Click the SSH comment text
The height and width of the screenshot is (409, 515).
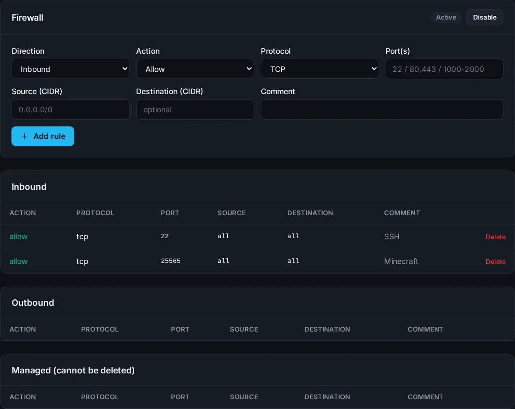(392, 236)
